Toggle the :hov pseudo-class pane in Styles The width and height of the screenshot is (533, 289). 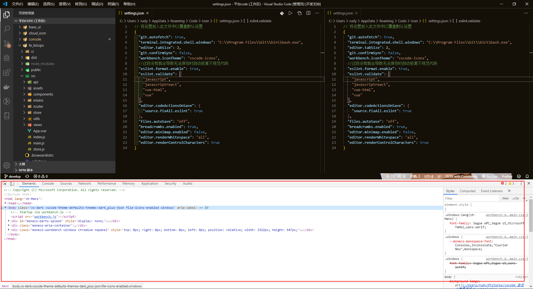tap(505, 198)
